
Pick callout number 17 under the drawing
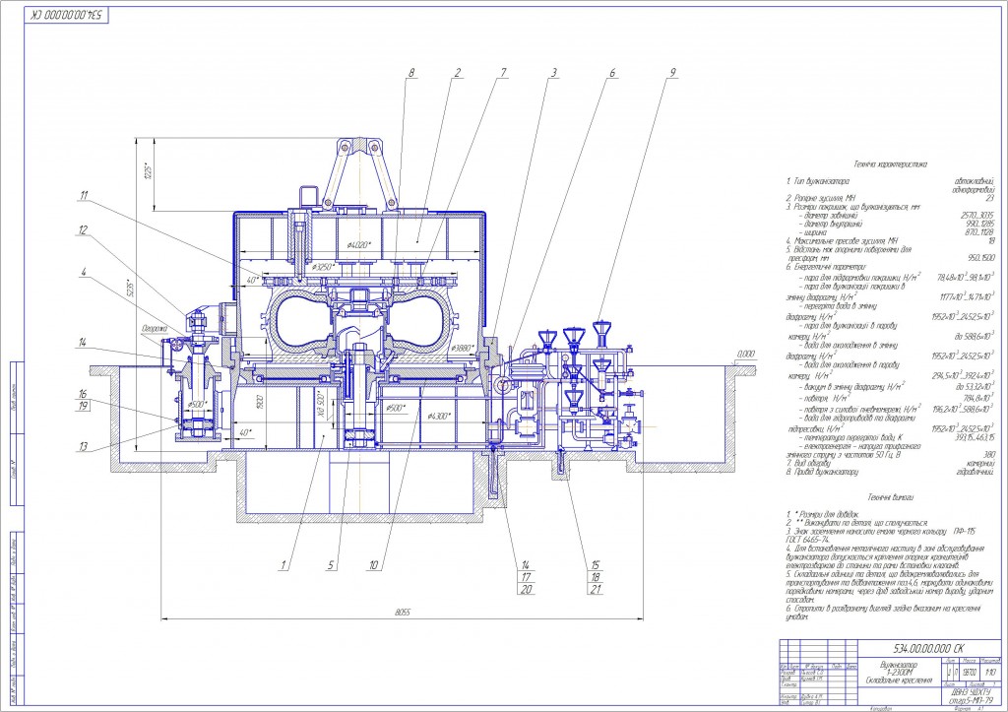[x=527, y=577]
